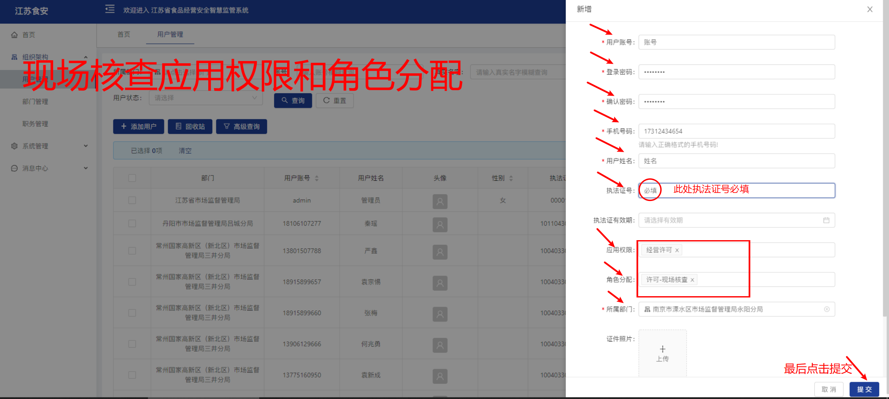This screenshot has height=399, width=889.
Task: Click the 取消 button
Action: (x=828, y=389)
